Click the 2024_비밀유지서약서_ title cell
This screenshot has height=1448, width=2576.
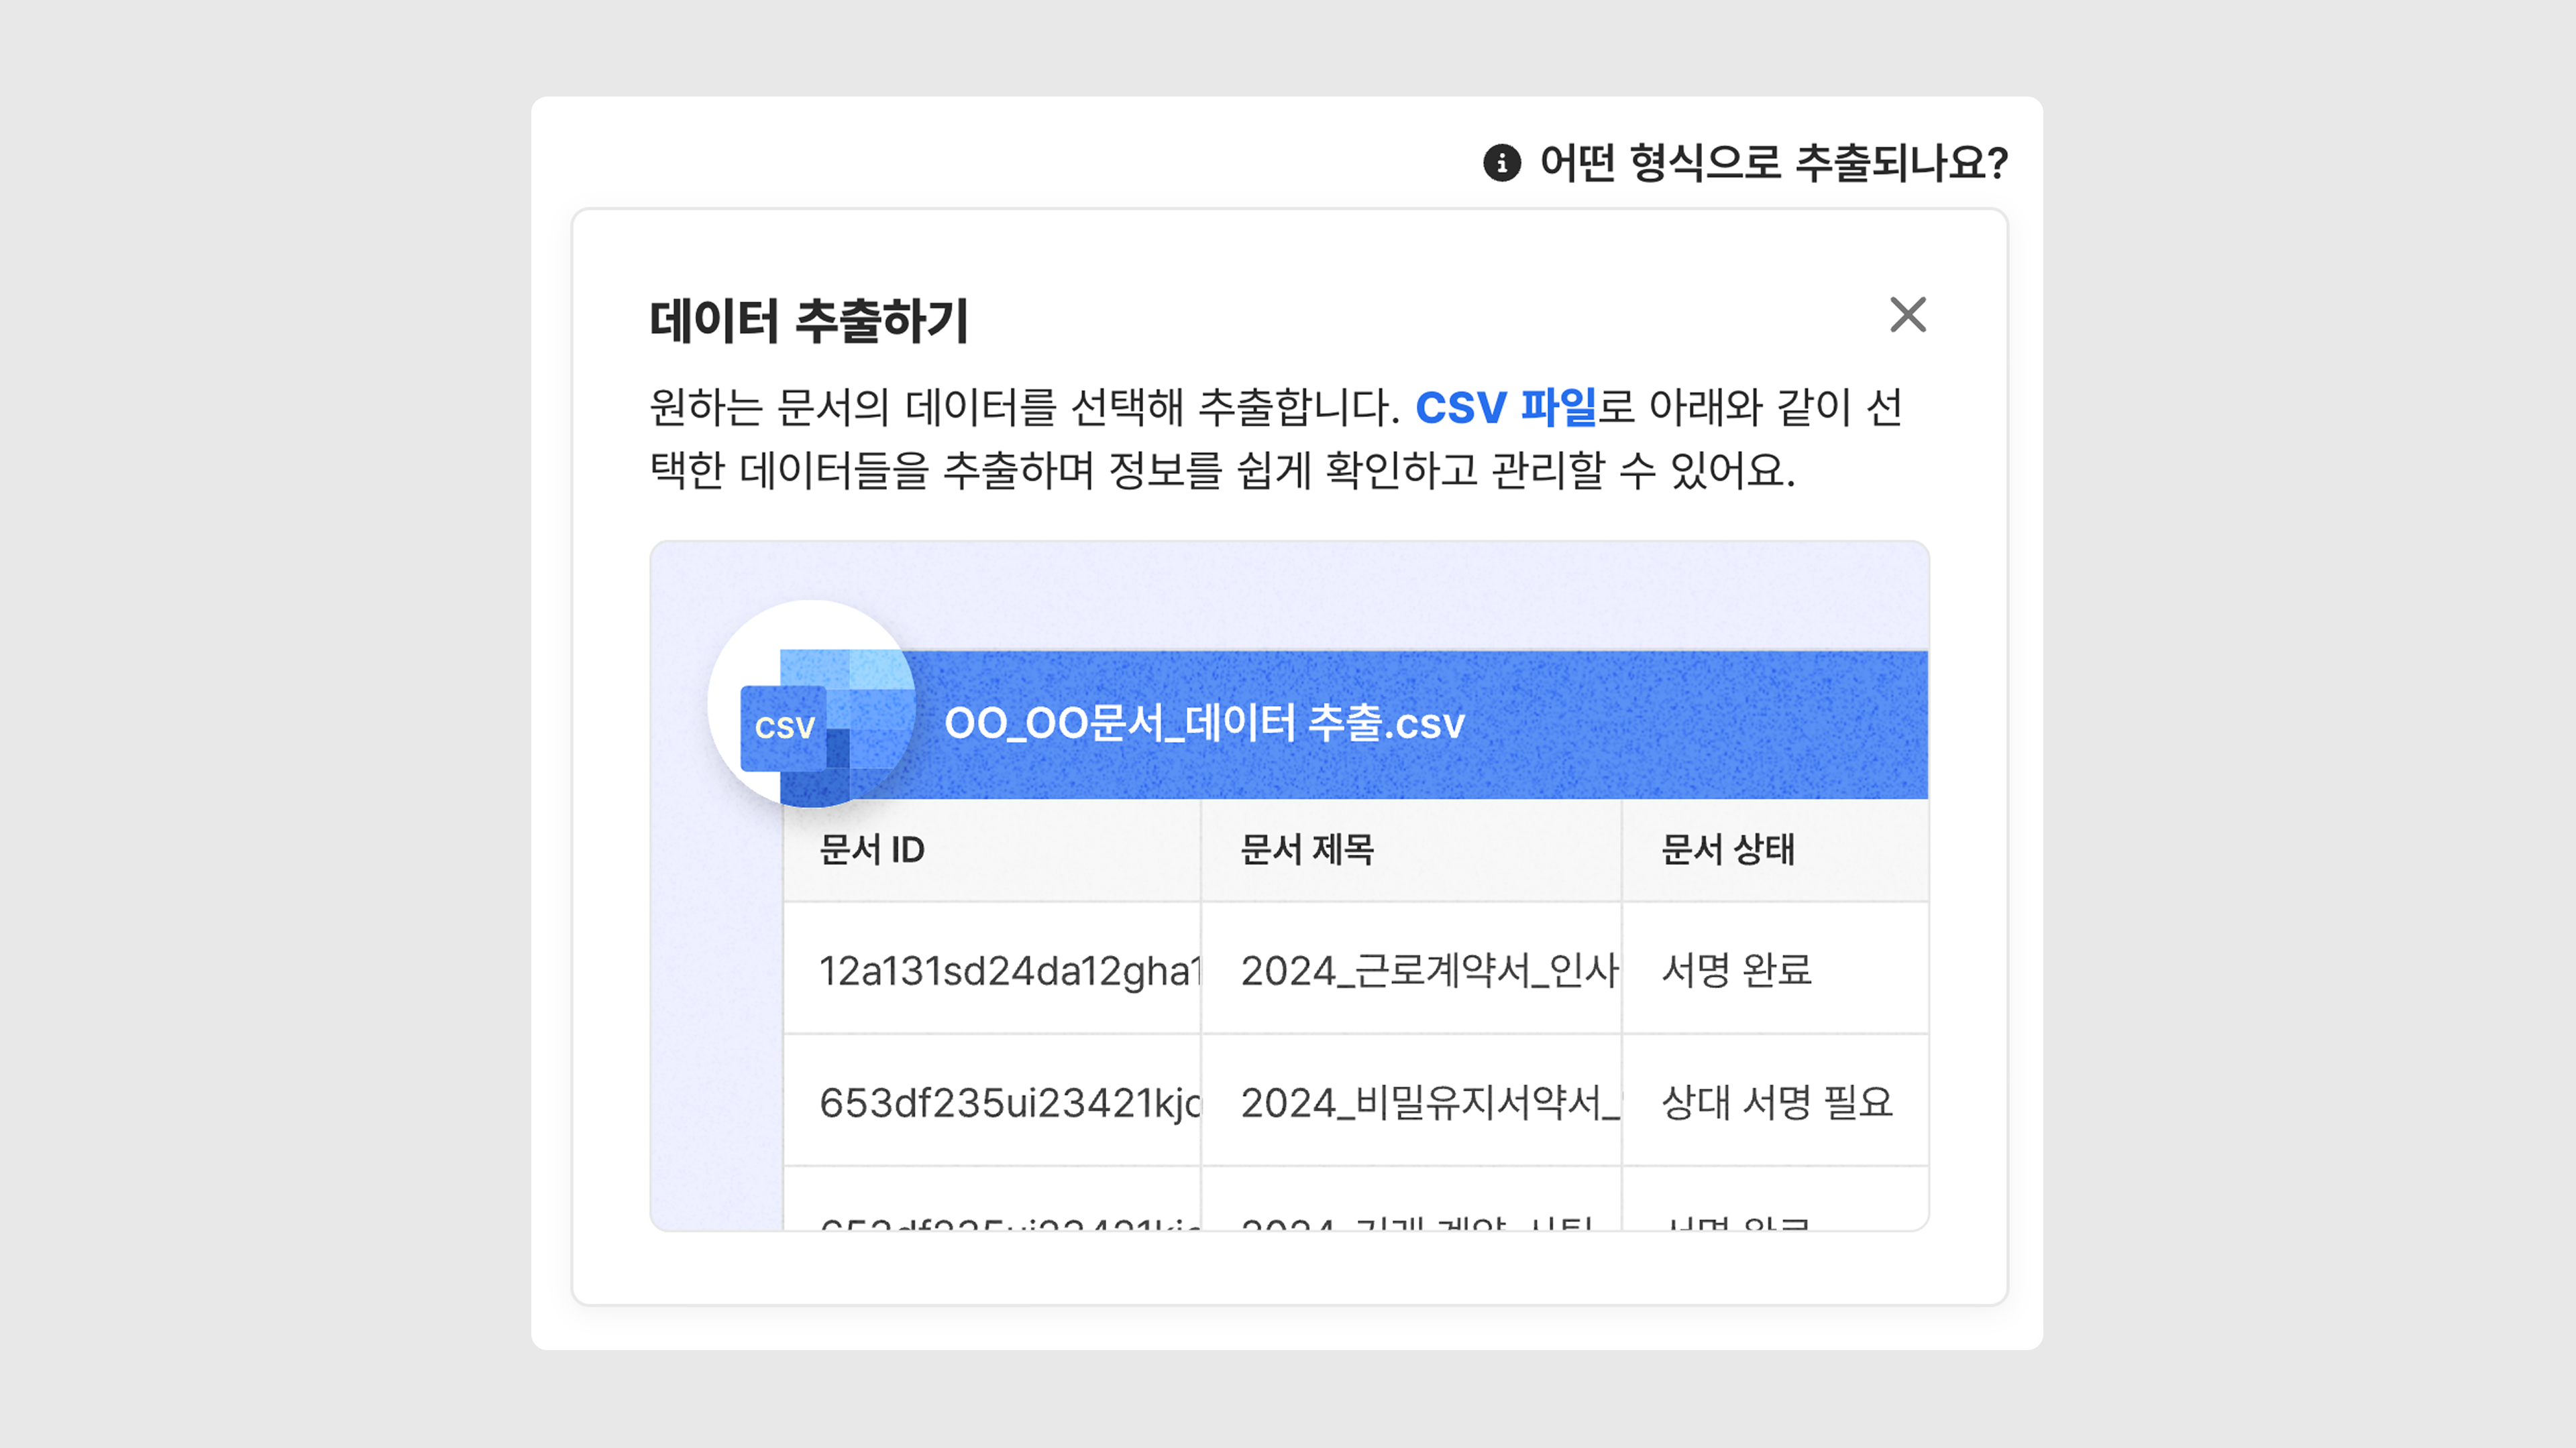[x=1427, y=1102]
